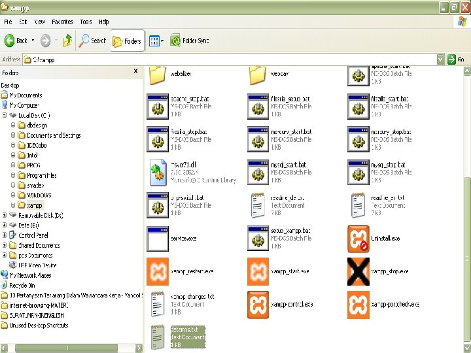
Task: Select the msvcr71.dll library icon
Action: 158,173
